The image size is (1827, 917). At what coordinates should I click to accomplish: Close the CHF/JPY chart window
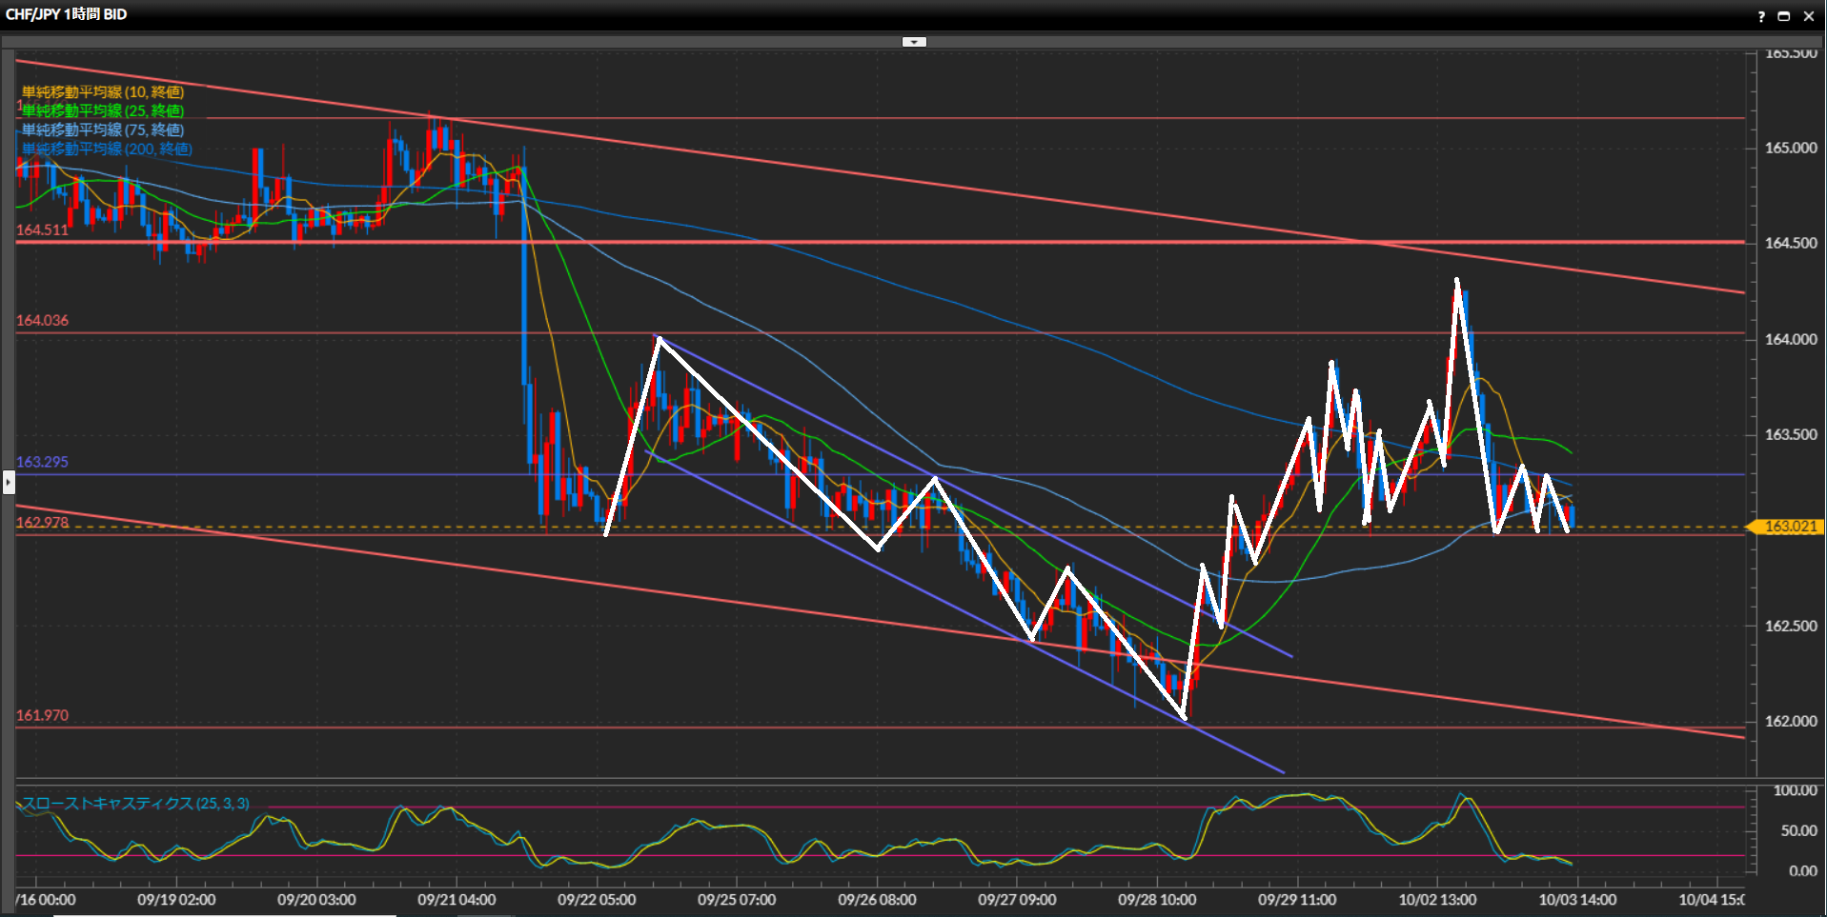(1808, 16)
